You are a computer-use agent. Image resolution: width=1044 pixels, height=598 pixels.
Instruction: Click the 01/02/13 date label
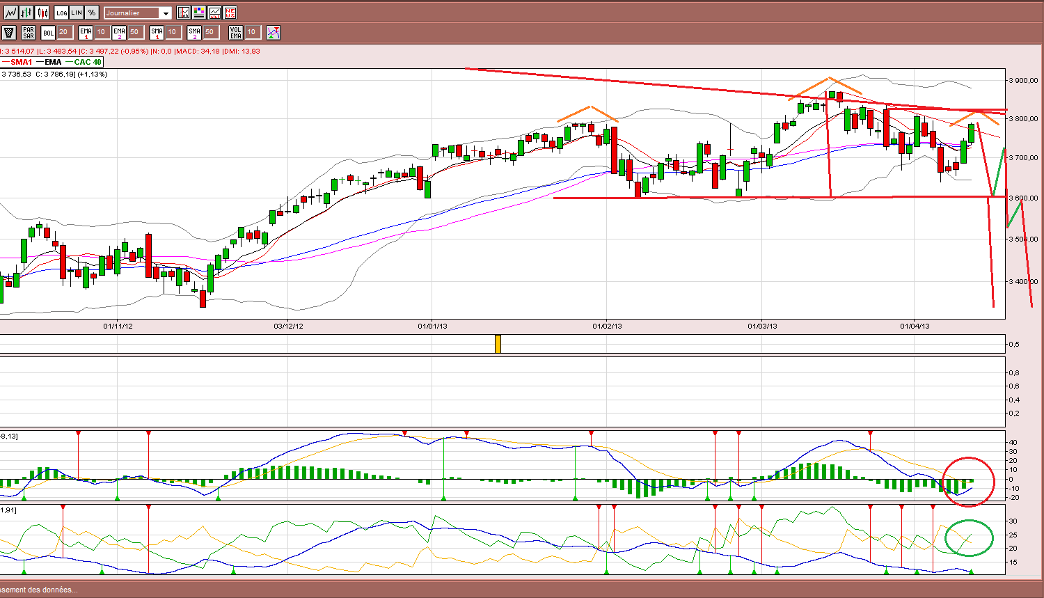607,326
